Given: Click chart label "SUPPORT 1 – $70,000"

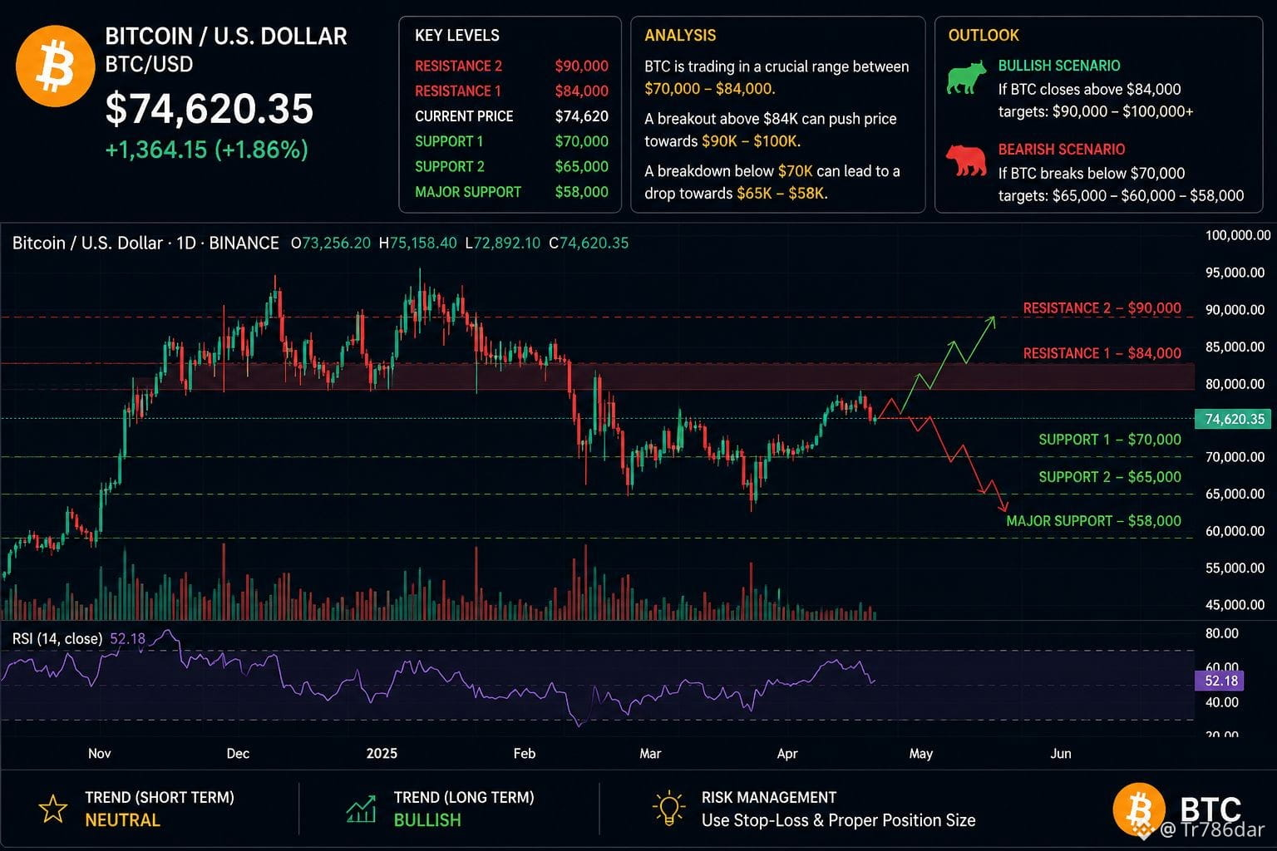Looking at the screenshot, I should (1110, 440).
